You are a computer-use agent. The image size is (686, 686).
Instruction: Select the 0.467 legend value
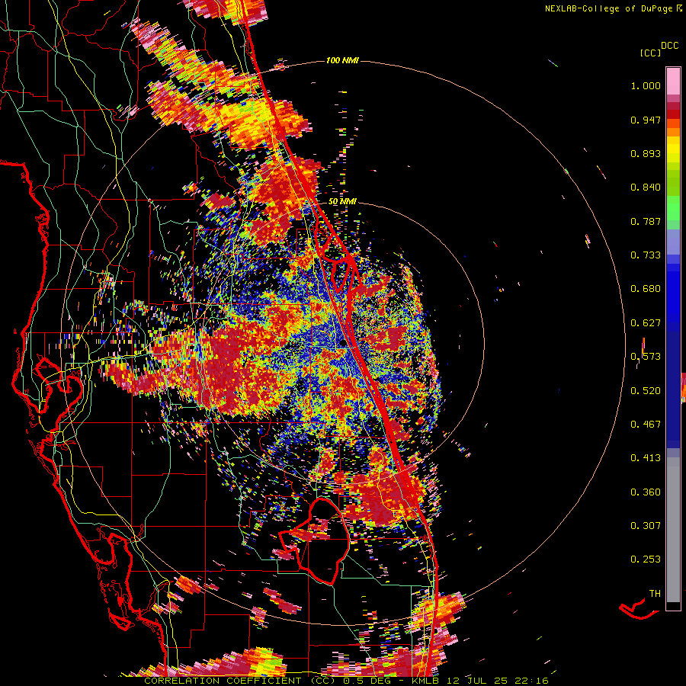[646, 425]
